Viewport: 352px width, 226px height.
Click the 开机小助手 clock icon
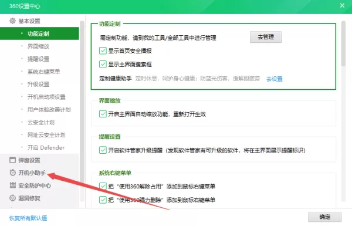point(12,173)
